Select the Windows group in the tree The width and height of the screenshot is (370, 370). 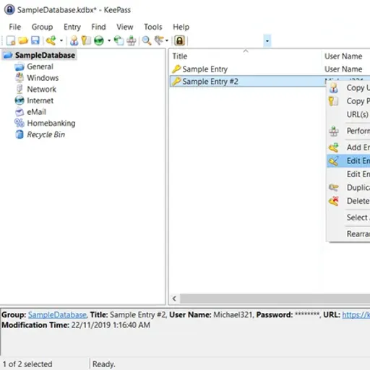click(x=43, y=78)
